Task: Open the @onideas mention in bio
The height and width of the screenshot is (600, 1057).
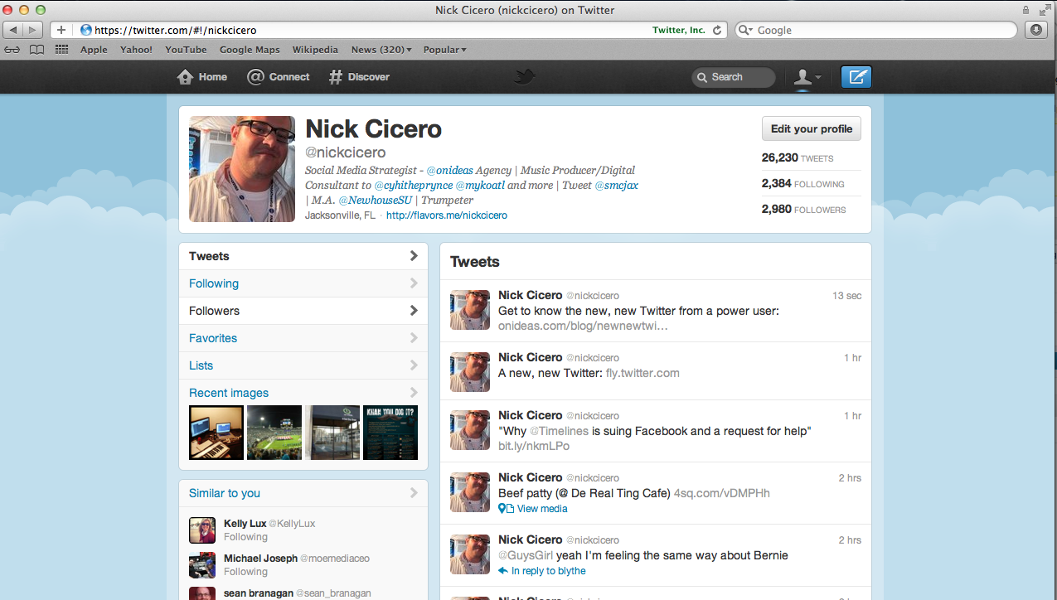Action: (x=449, y=171)
